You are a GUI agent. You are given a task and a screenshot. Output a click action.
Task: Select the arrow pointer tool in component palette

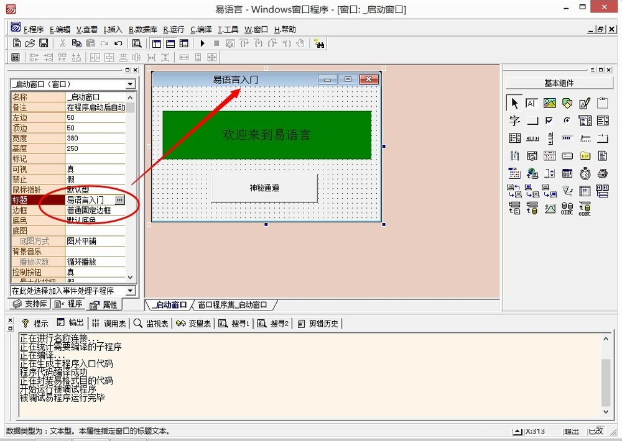click(x=514, y=103)
